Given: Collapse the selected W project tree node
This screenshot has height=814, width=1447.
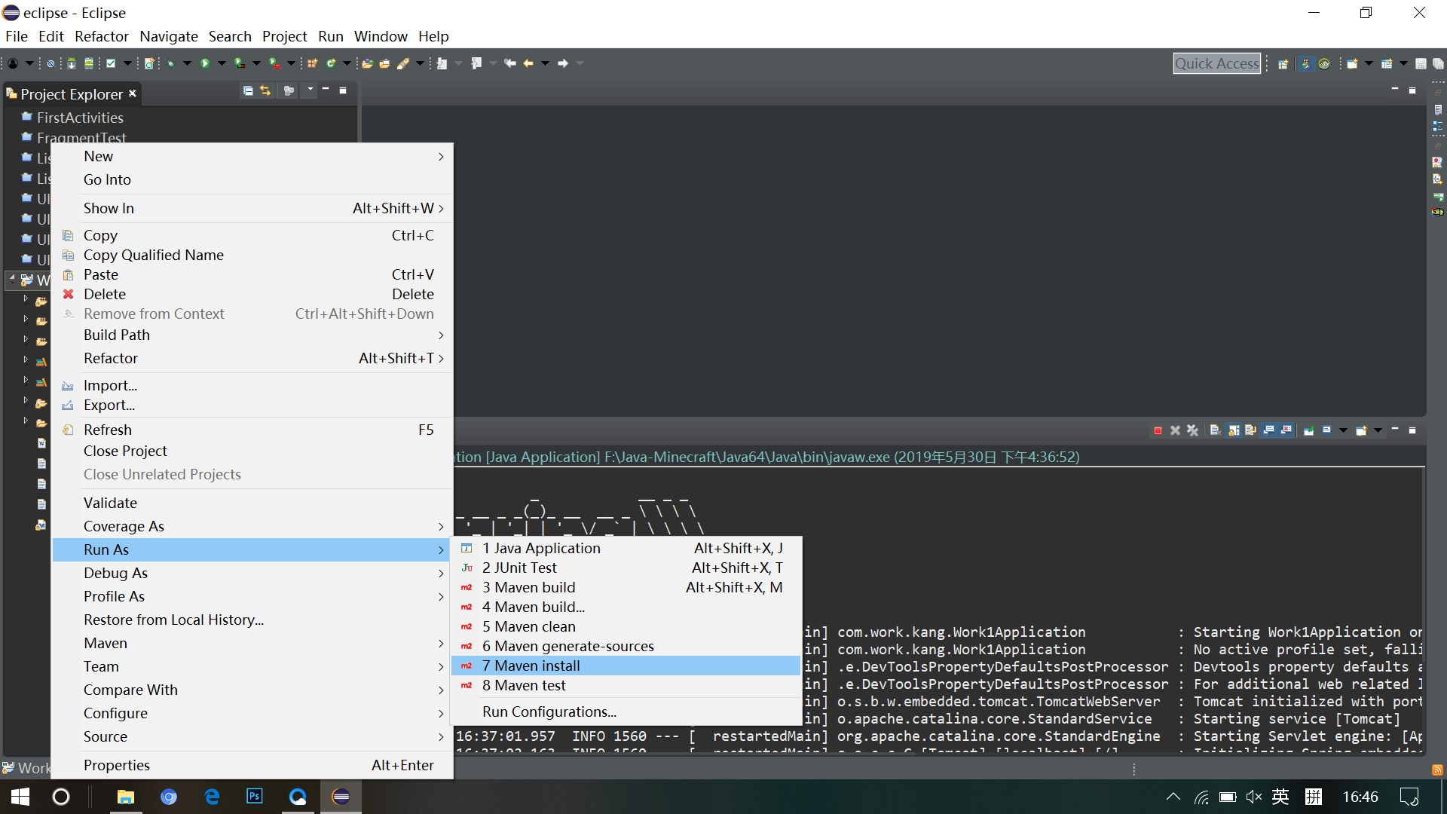Looking at the screenshot, I should click(x=12, y=280).
